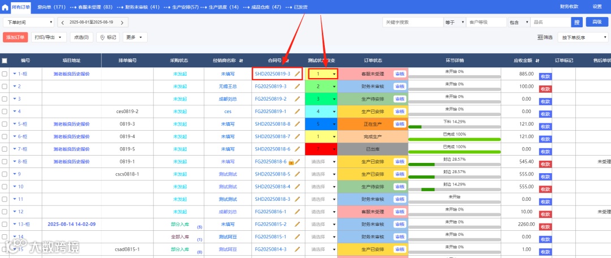The image size is (611, 258).
Task: Open 意向单 (171) tab
Action: [51, 7]
